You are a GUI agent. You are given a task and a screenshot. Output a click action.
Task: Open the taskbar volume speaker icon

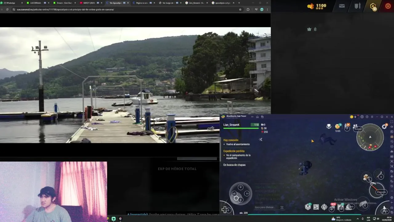point(378,219)
